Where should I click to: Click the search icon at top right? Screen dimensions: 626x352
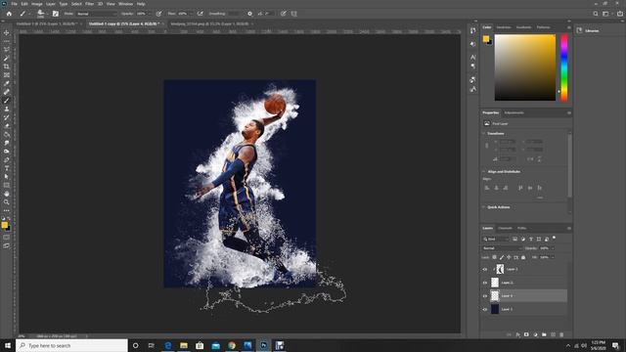(x=596, y=14)
